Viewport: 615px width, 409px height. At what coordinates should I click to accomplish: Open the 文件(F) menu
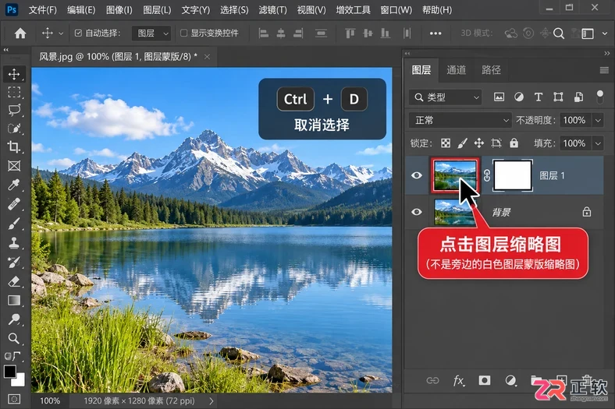point(43,10)
